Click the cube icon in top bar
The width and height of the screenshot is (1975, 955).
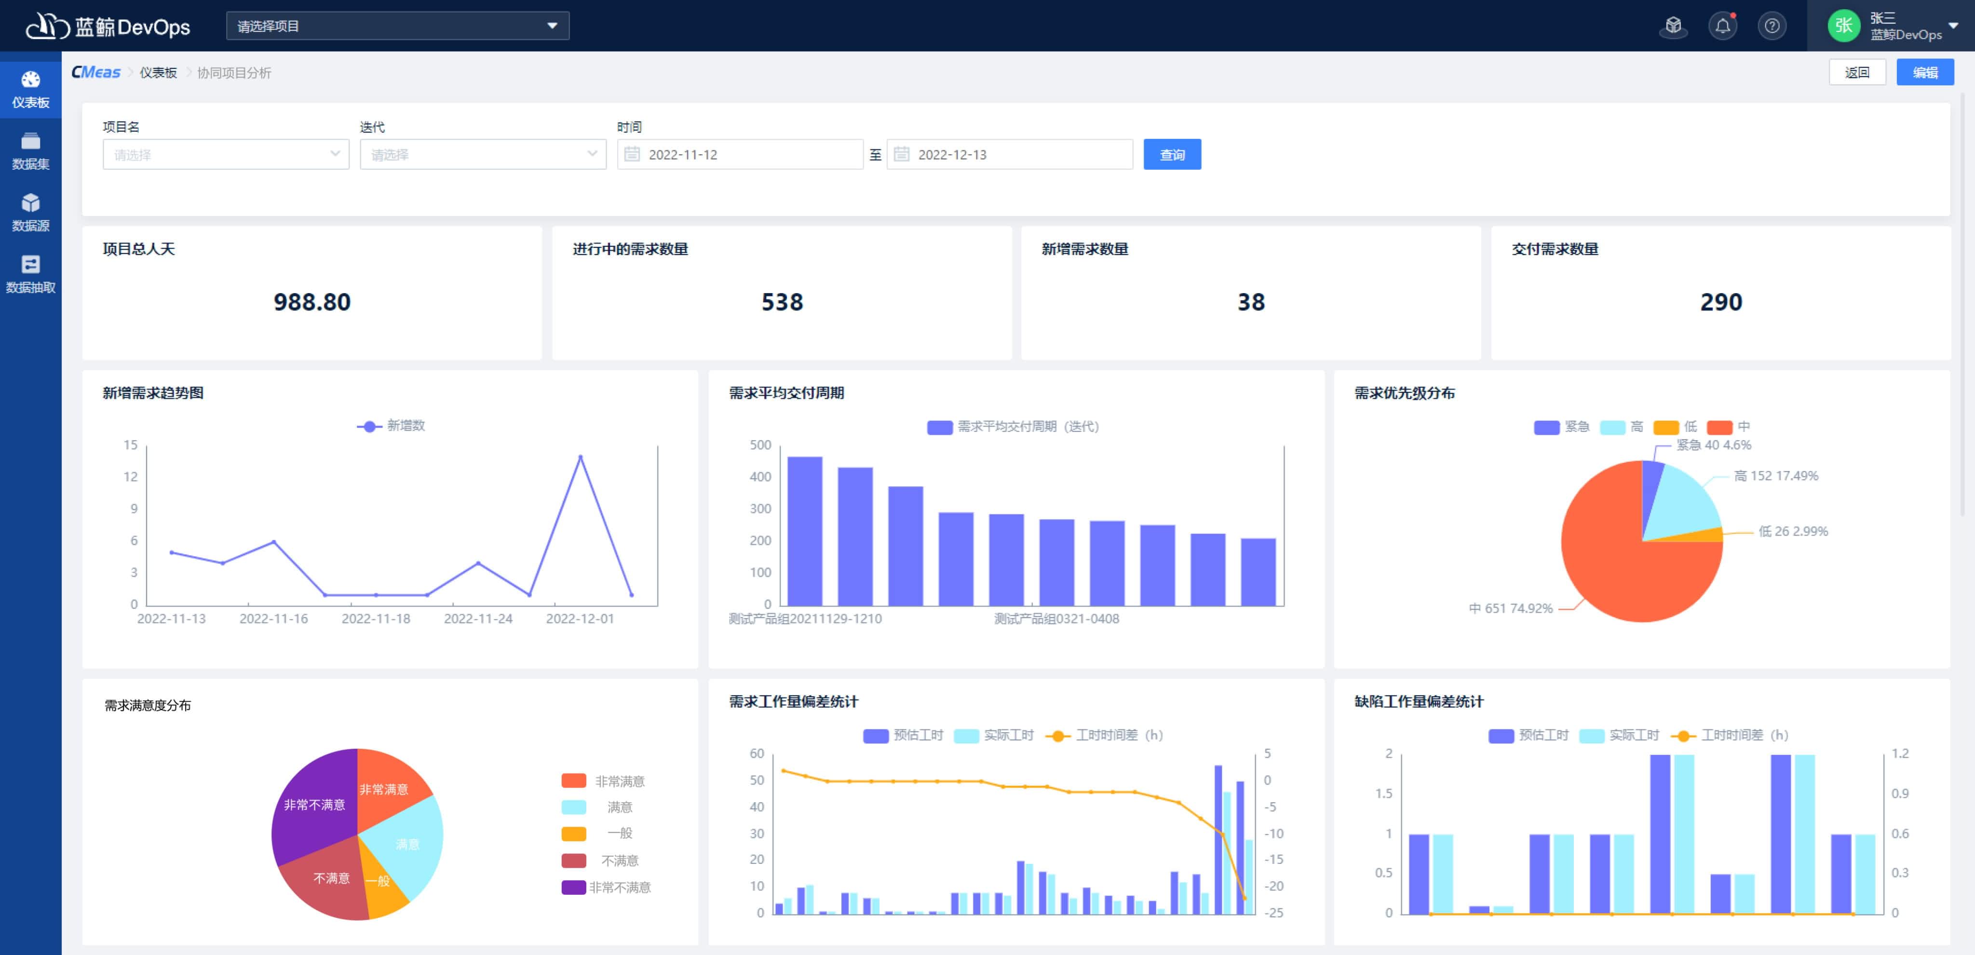[1673, 26]
